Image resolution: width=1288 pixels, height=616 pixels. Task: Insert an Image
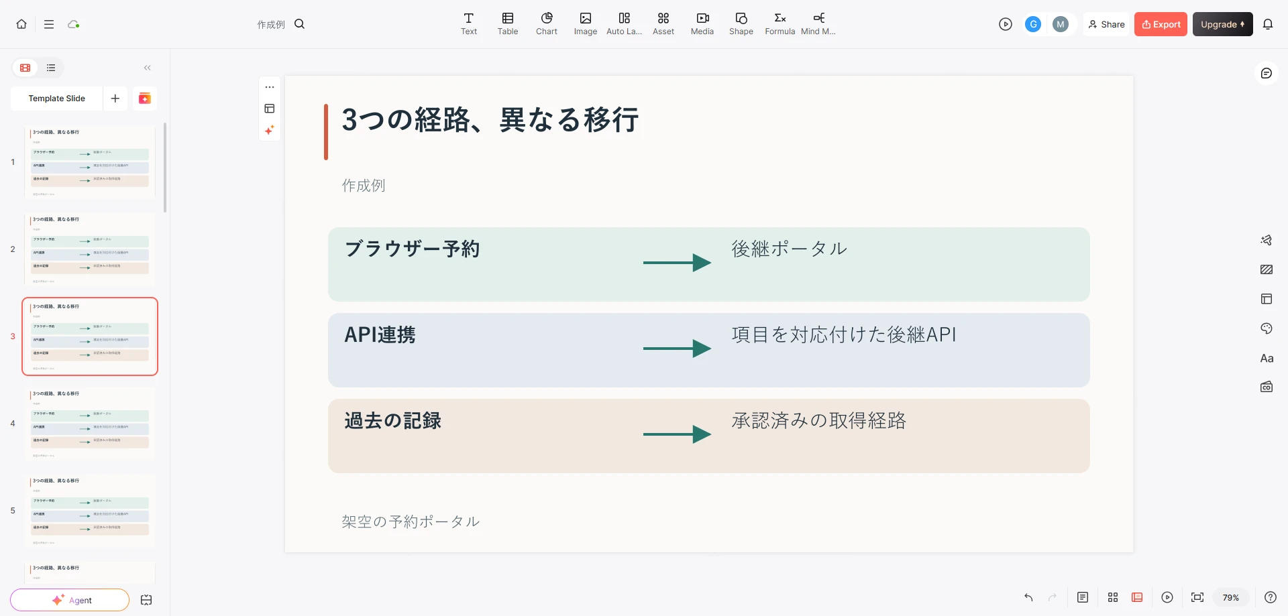point(586,24)
